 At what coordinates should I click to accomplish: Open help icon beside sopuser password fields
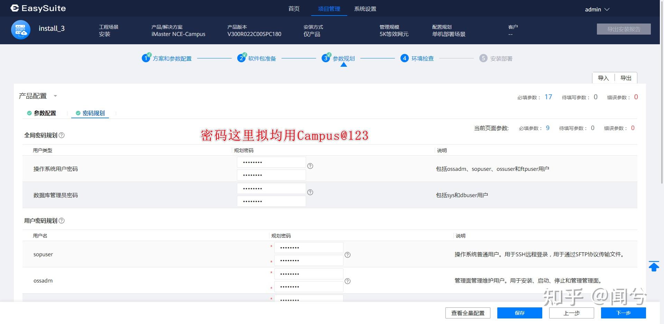coord(348,255)
